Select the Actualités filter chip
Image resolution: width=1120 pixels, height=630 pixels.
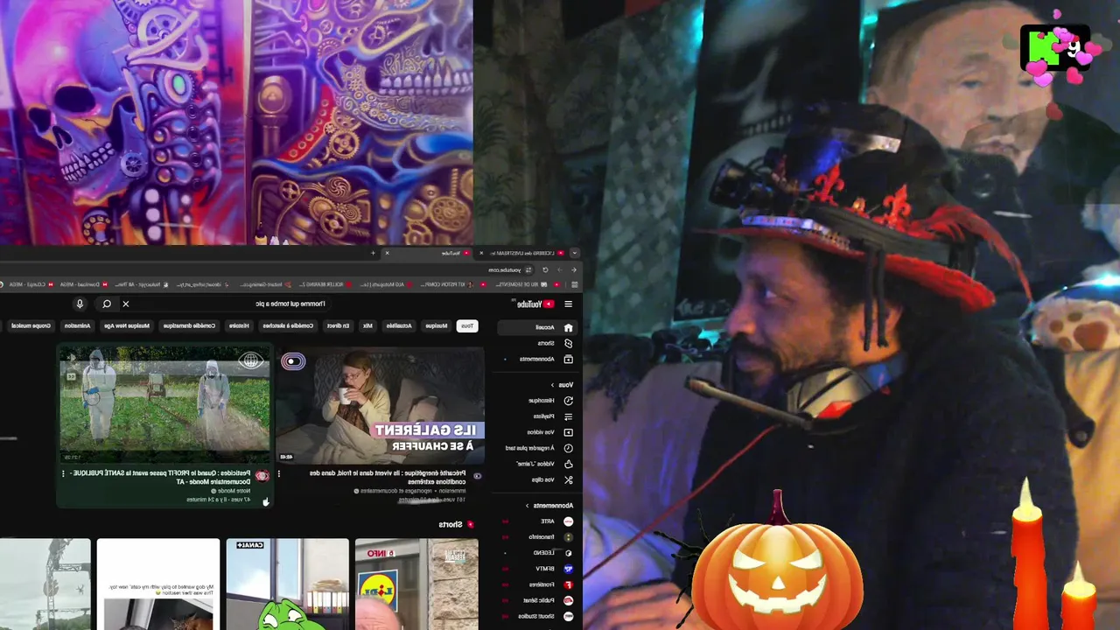(399, 325)
